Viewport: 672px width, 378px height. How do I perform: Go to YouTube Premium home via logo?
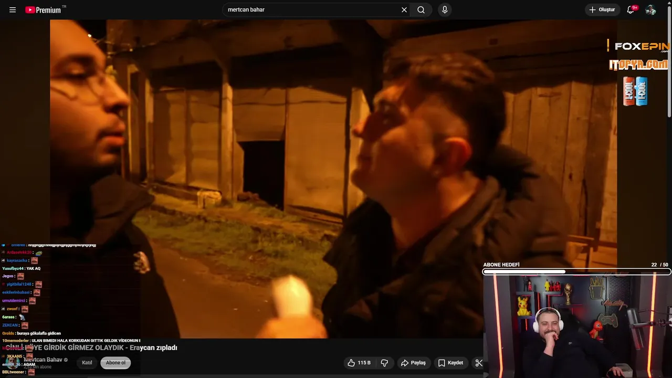(43, 10)
